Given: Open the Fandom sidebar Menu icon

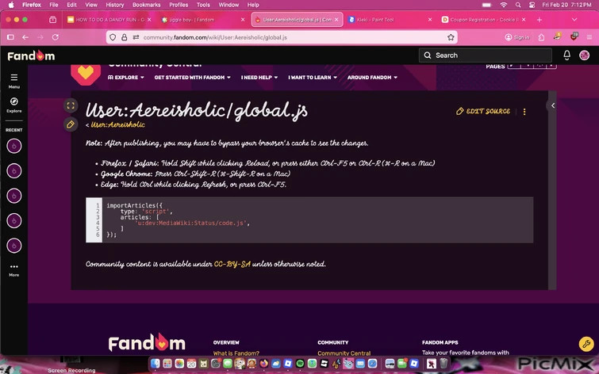Looking at the screenshot, I should (x=13, y=81).
